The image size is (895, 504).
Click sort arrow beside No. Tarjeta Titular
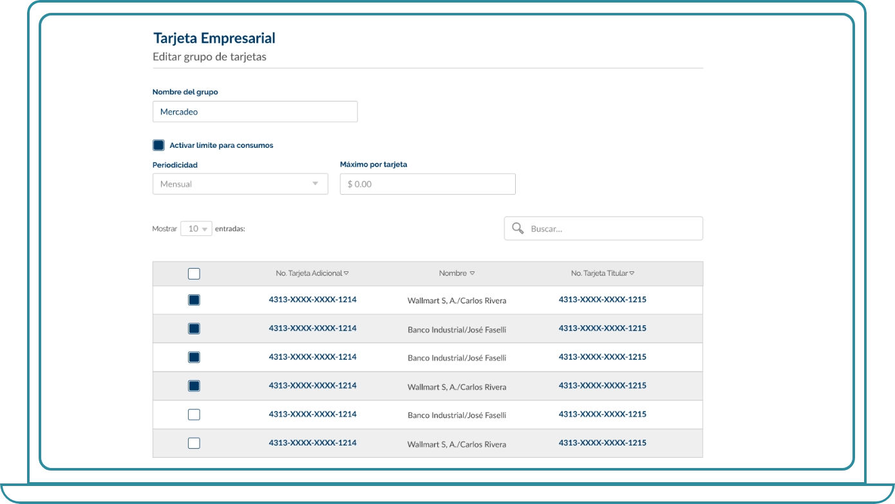point(632,273)
